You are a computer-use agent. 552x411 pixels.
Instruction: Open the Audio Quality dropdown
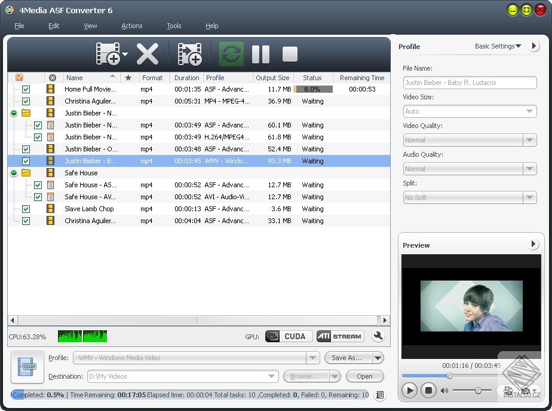point(529,169)
